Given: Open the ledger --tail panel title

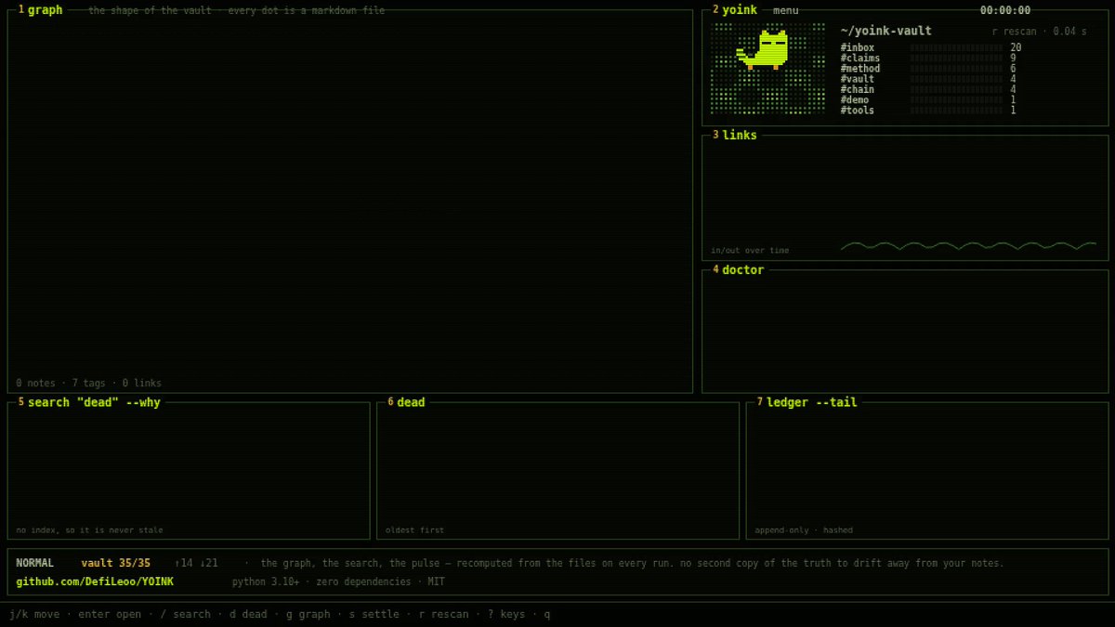Looking at the screenshot, I should pos(811,402).
